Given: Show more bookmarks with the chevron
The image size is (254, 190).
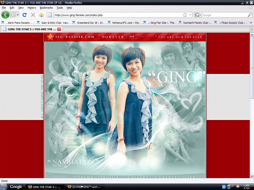Looking at the screenshot, I should [251, 23].
